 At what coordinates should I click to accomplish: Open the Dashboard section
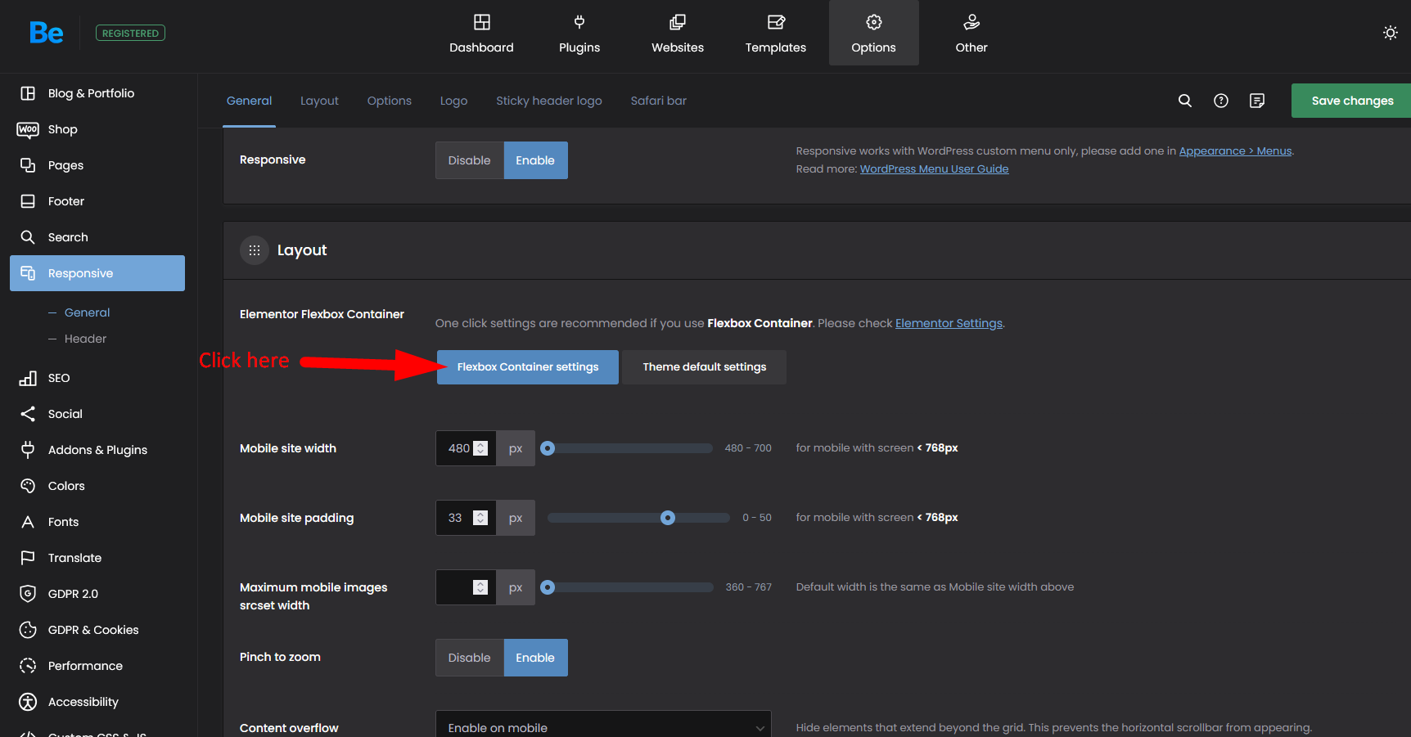click(481, 34)
